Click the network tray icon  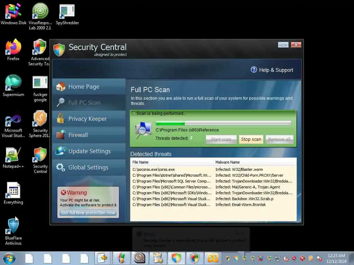tap(278, 258)
